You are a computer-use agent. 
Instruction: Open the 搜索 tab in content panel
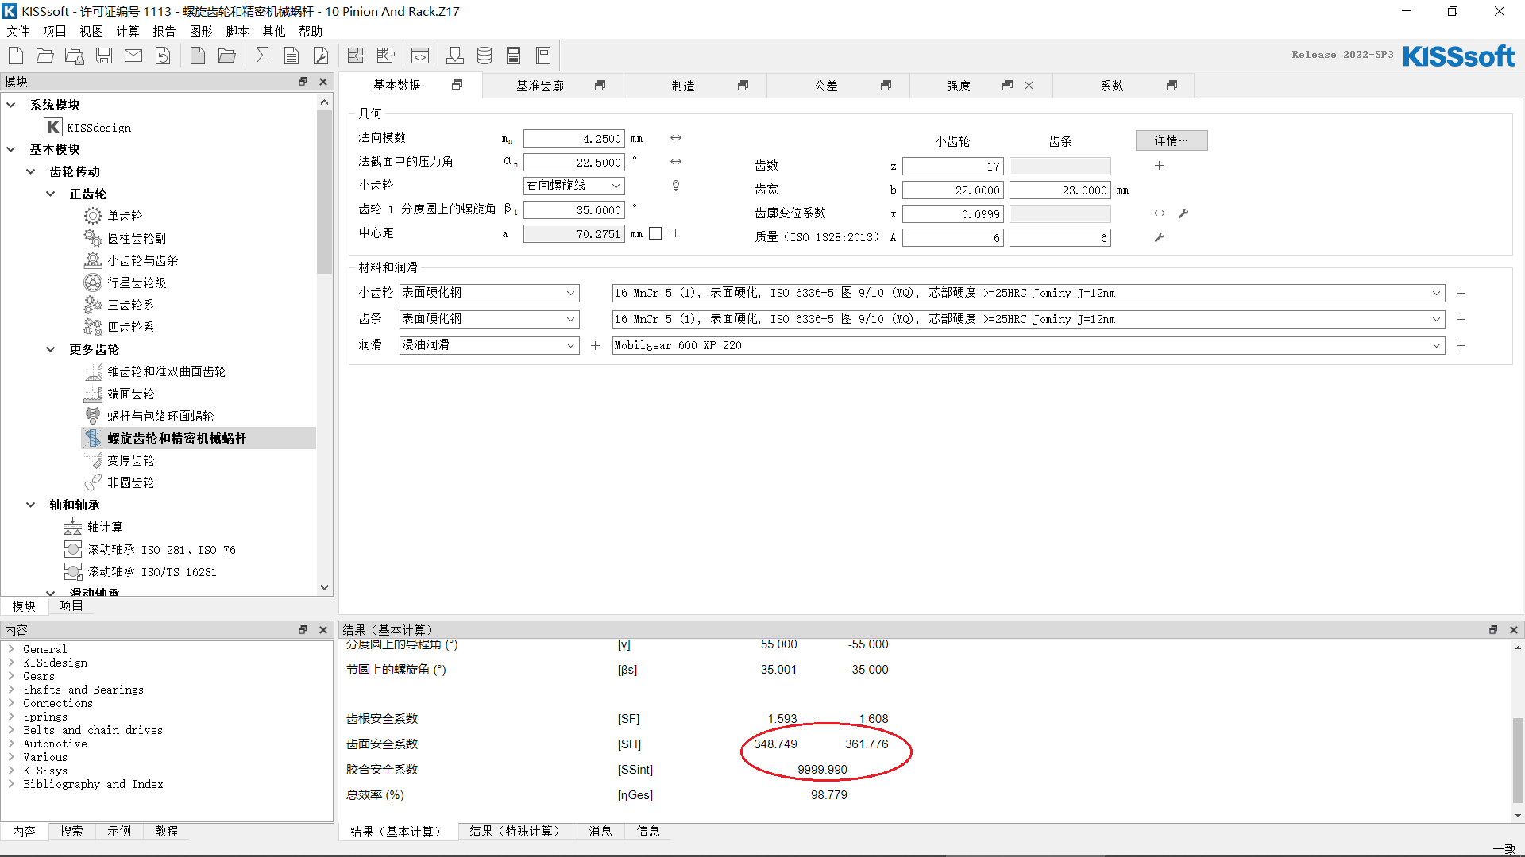coord(71,831)
